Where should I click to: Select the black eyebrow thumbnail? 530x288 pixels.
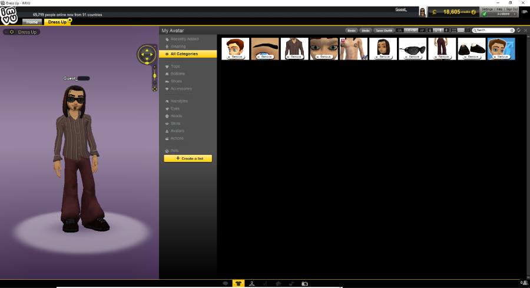click(x=265, y=49)
